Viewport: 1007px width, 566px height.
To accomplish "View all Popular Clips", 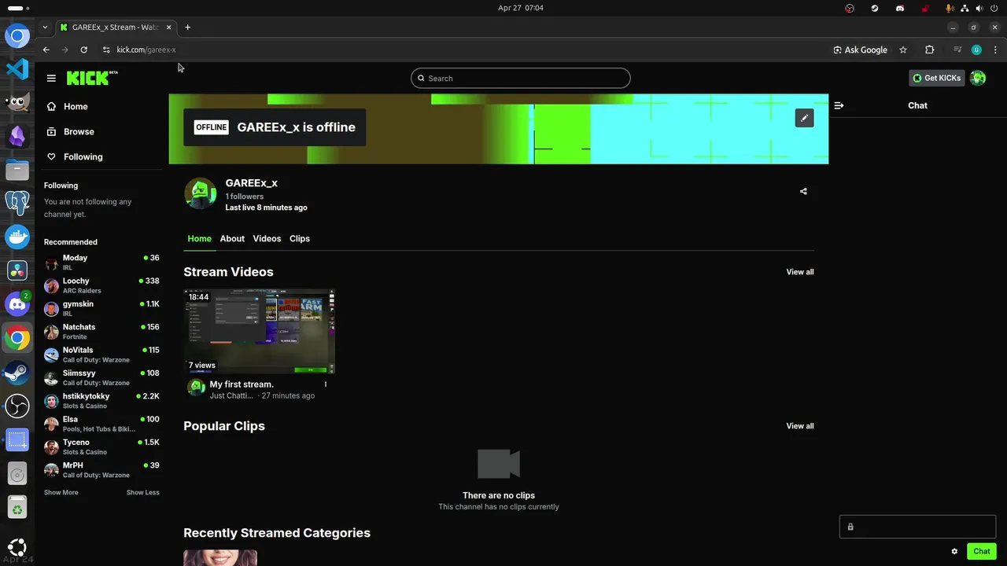I will (x=800, y=426).
